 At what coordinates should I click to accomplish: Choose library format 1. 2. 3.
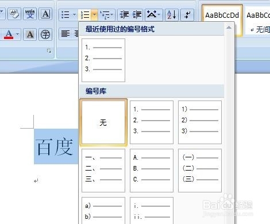click(x=152, y=122)
